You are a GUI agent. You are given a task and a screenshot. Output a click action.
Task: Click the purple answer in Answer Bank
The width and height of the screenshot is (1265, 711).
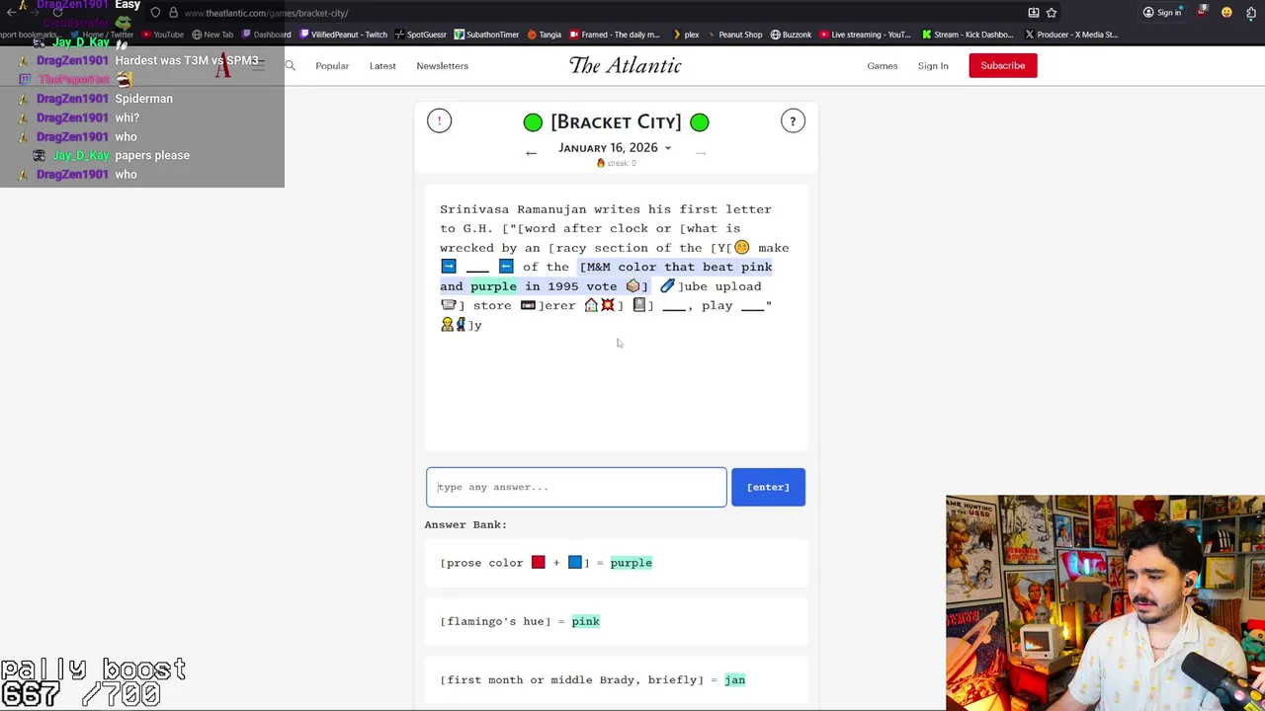[x=631, y=563]
